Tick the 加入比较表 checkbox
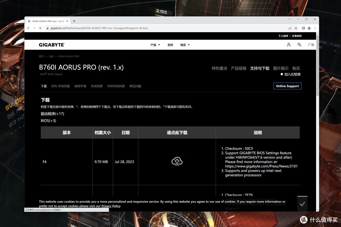 click(x=282, y=74)
